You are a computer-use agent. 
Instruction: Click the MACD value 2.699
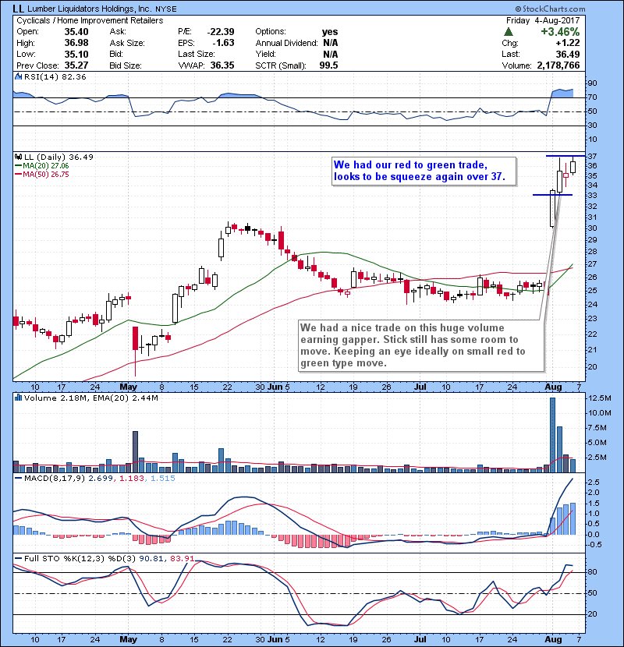click(101, 479)
